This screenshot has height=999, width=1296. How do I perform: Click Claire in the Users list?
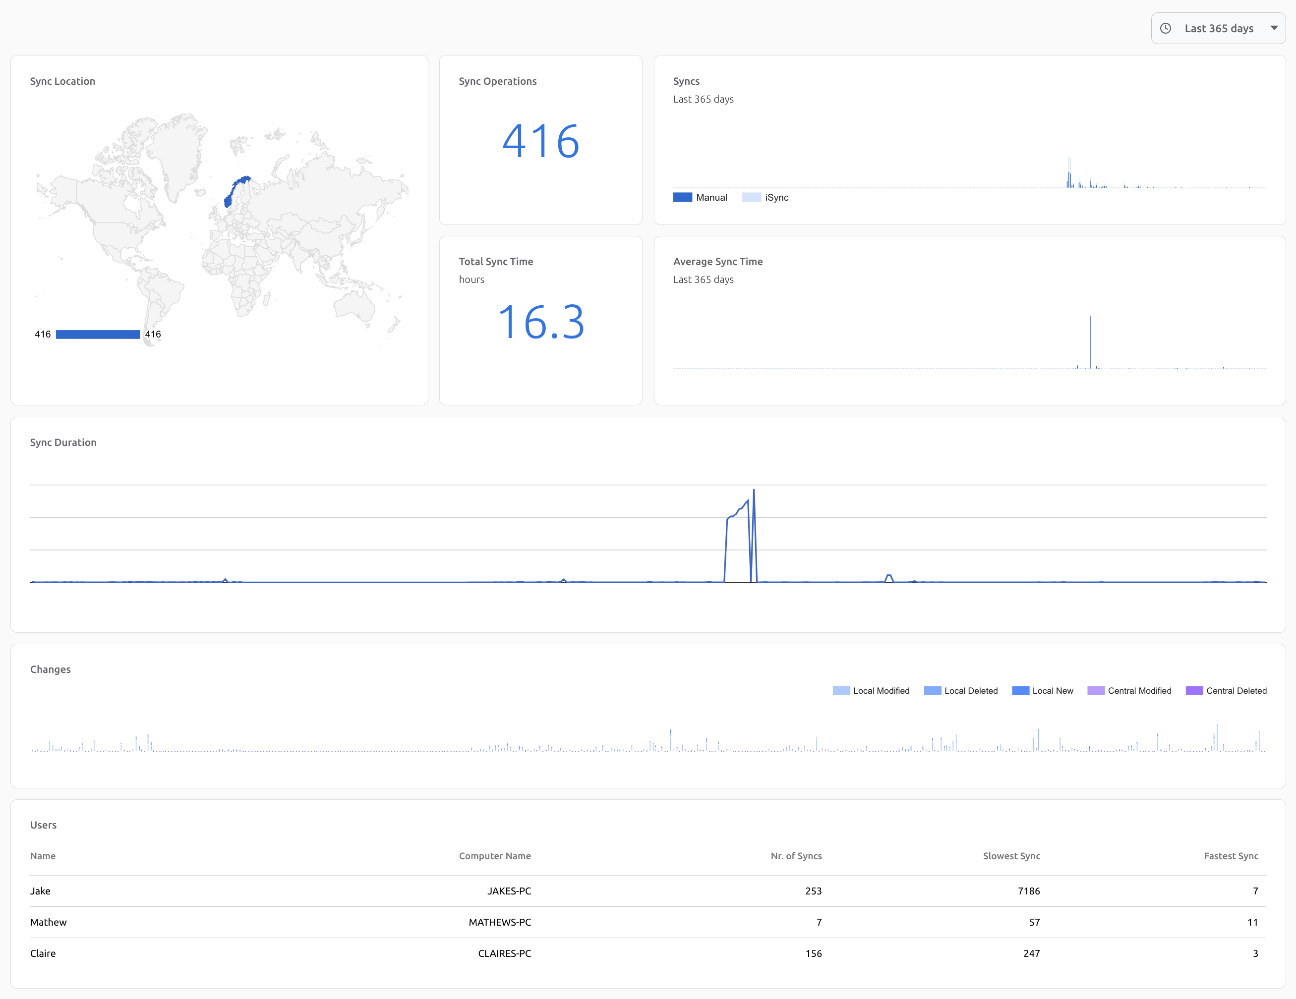click(43, 953)
